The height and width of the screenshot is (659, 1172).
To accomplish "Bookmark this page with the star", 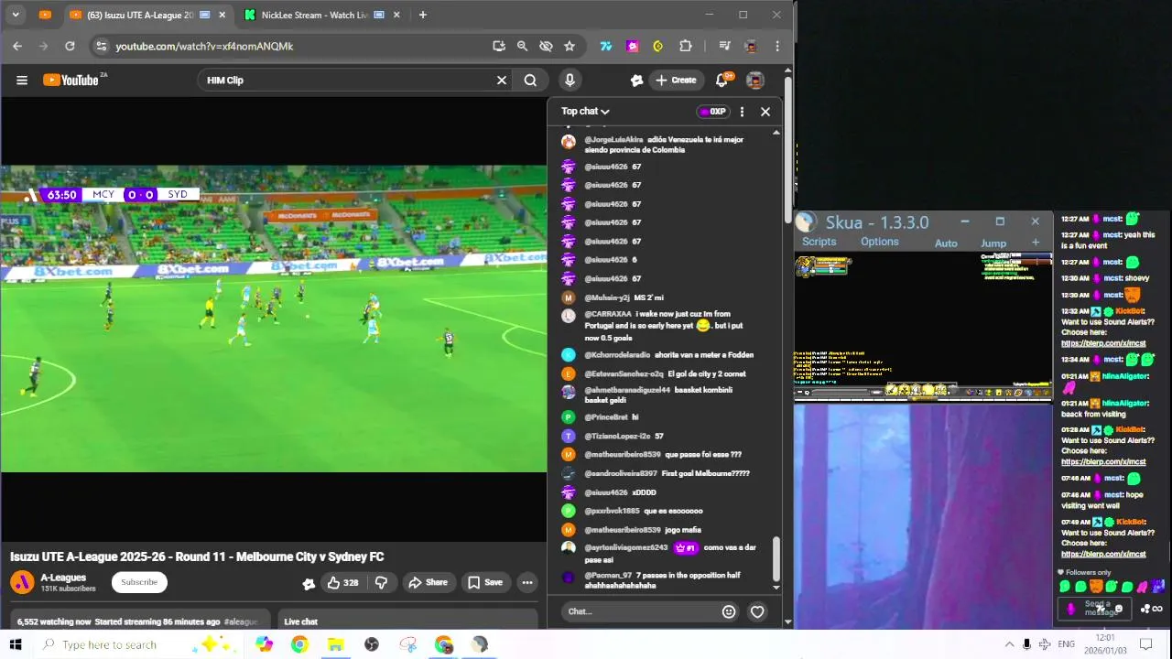I will [x=570, y=46].
